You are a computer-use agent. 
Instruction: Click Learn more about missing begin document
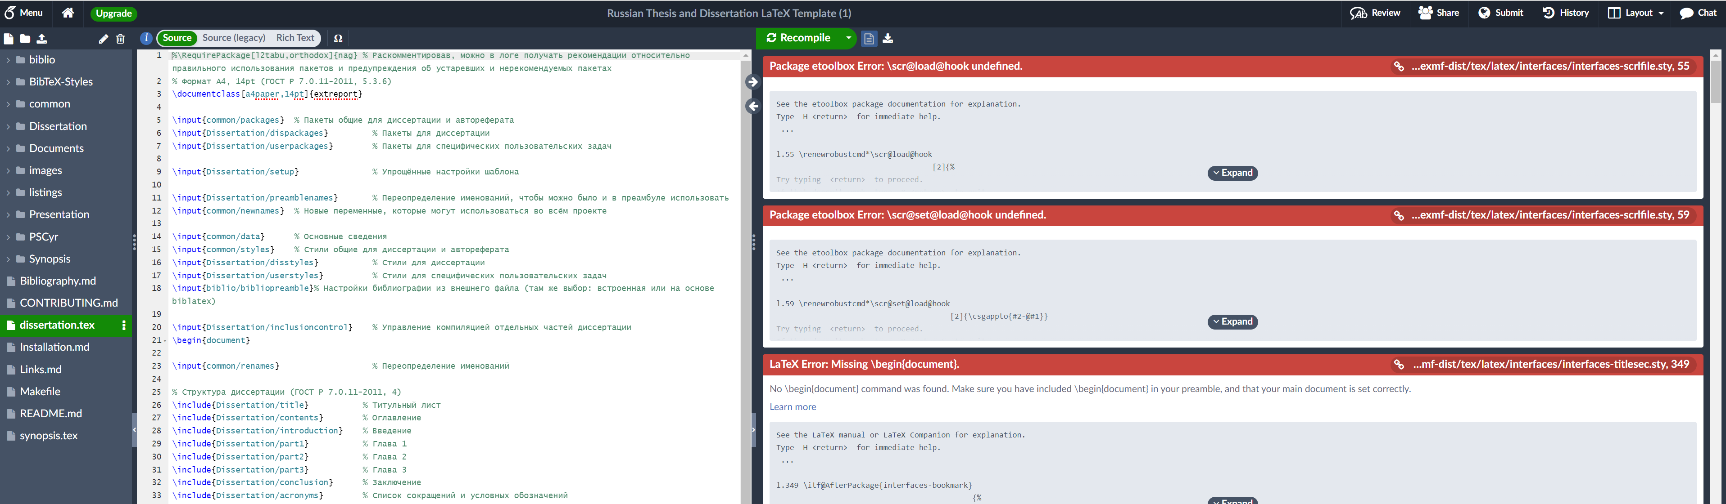[793, 406]
